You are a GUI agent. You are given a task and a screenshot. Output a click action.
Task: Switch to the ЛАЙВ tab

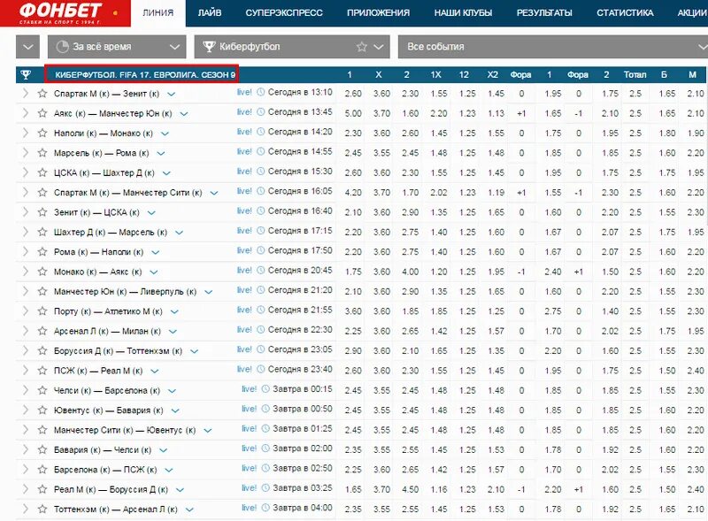[210, 13]
